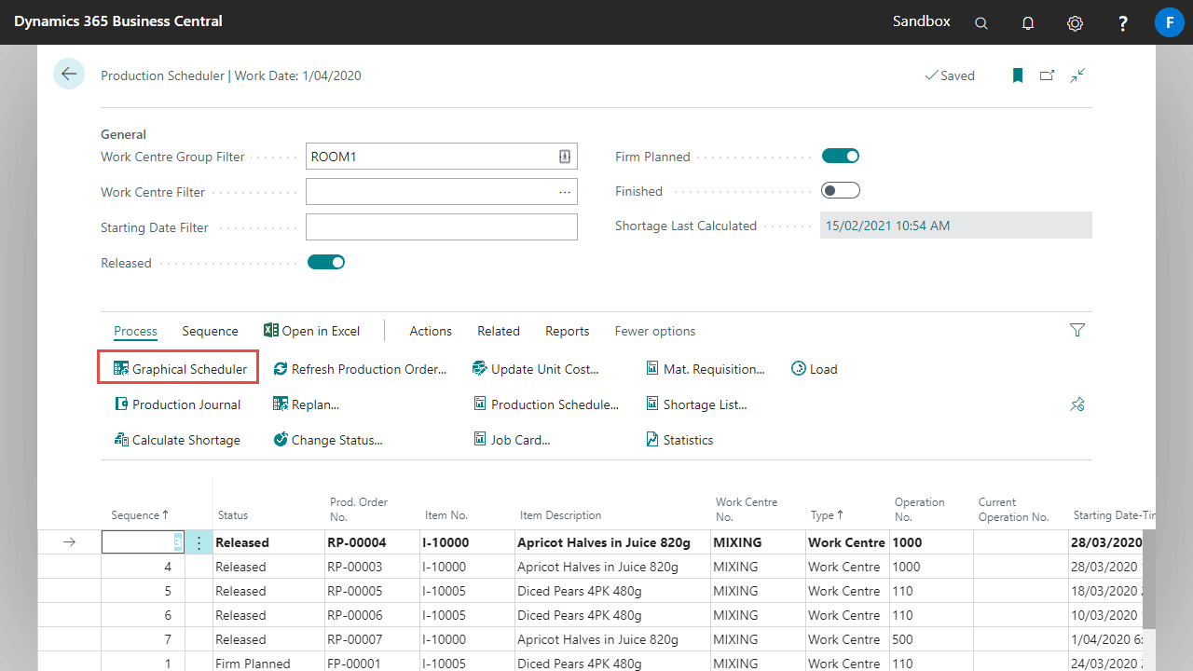
Task: Open the help question mark
Action: tap(1123, 23)
